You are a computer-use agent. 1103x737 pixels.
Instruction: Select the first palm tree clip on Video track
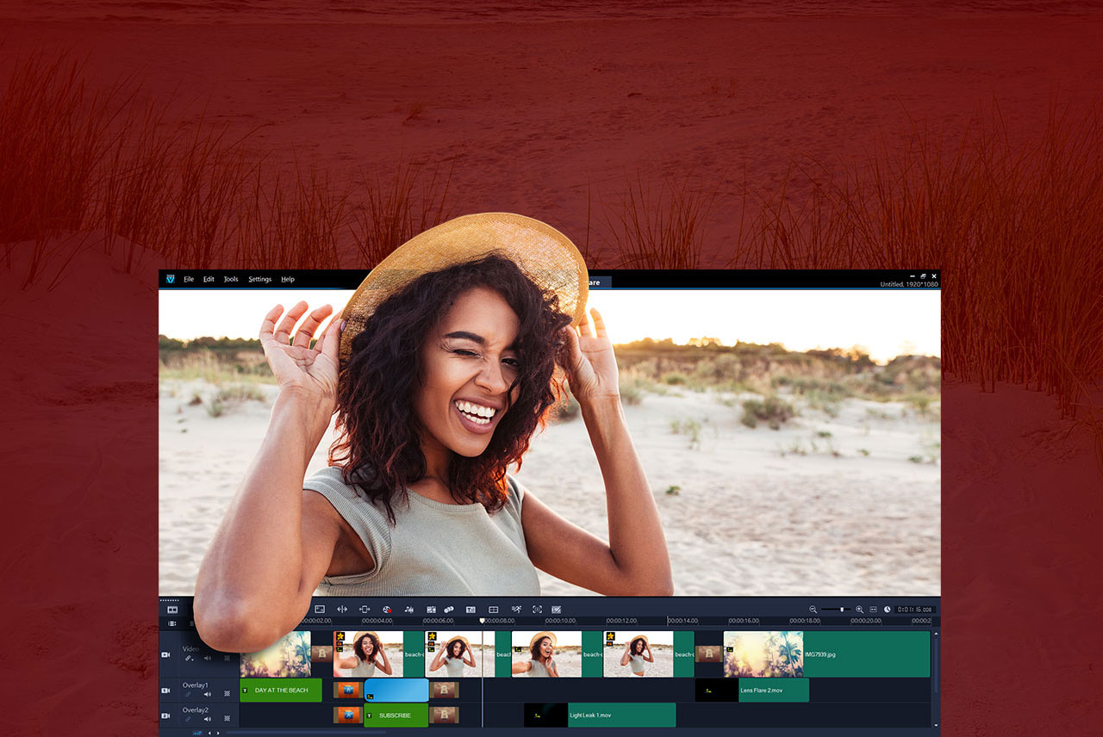(276, 654)
